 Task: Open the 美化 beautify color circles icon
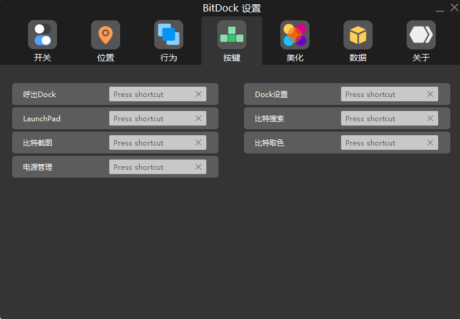295,35
